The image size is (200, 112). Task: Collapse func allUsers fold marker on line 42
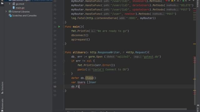64,52
